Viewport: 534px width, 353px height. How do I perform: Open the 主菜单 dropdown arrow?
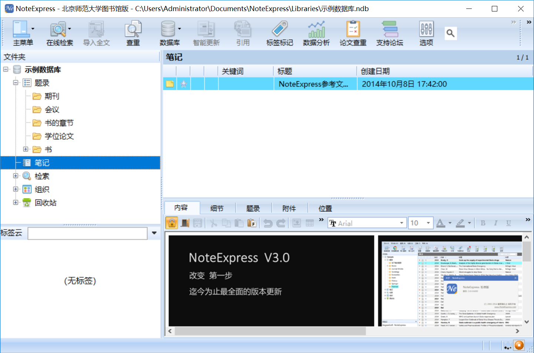[x=33, y=29]
